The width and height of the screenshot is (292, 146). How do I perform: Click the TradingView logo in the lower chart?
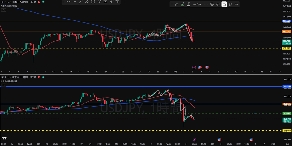(4, 138)
